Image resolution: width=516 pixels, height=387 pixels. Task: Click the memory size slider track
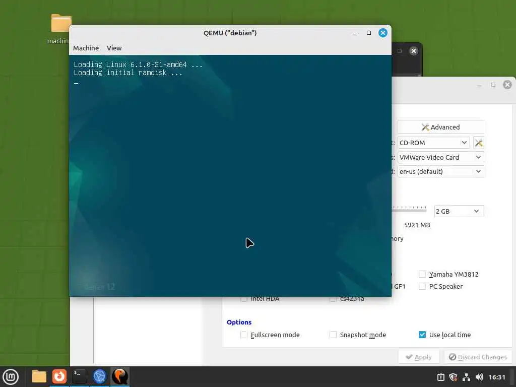tap(409, 210)
